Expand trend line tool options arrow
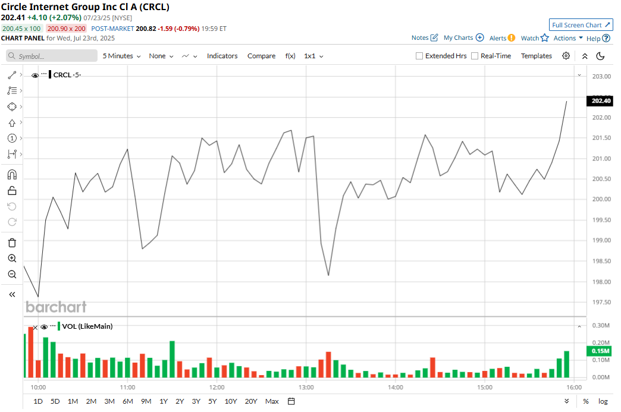This screenshot has width=621, height=412. click(21, 75)
